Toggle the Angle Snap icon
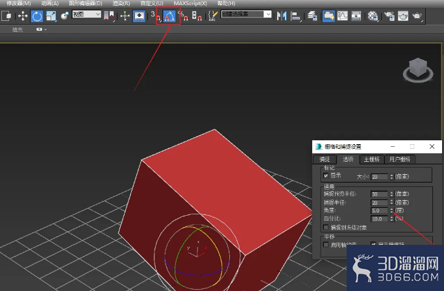Screen dimensions: 444x291 coord(169,16)
